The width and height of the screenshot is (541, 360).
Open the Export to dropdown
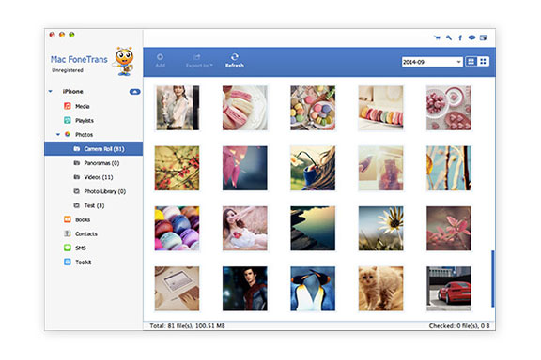pos(199,60)
